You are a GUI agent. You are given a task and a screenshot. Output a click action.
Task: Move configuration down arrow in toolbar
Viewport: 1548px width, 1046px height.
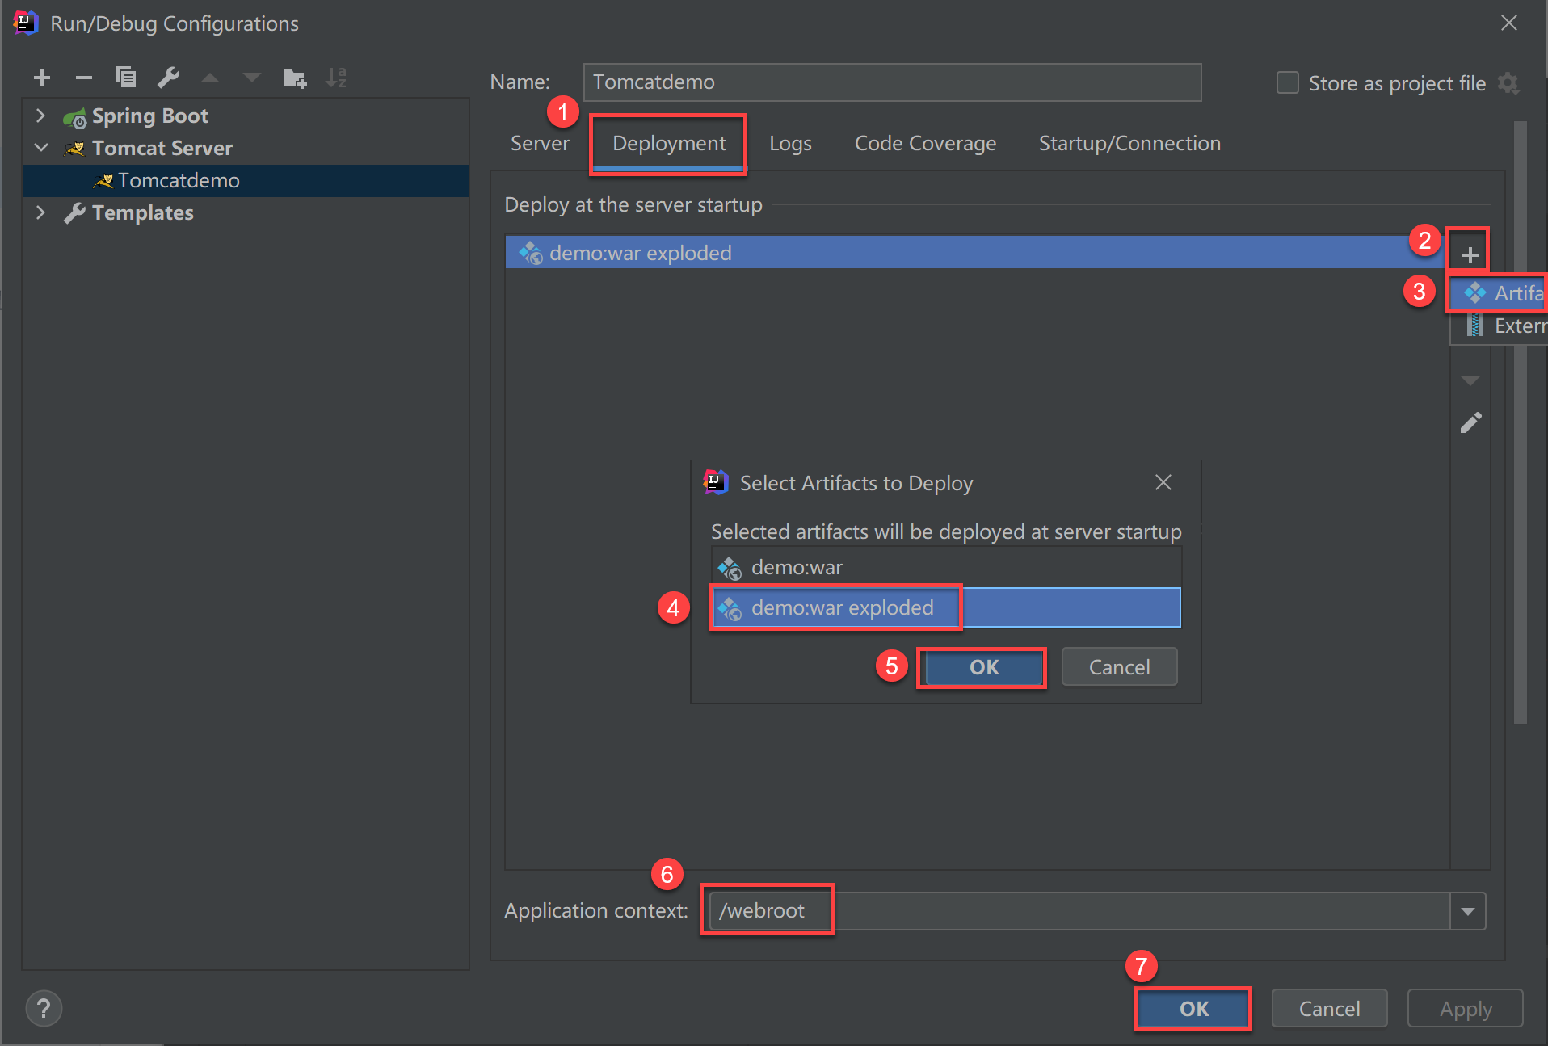pyautogui.click(x=252, y=78)
